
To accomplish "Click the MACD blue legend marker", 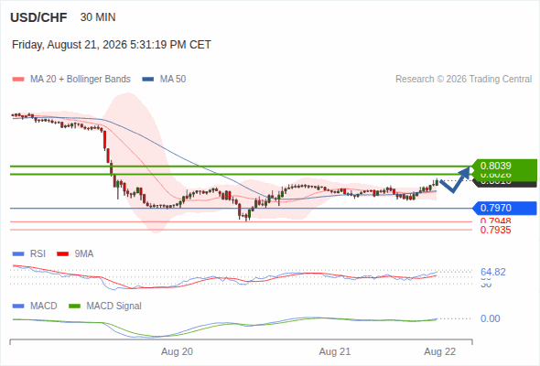I will coord(18,307).
